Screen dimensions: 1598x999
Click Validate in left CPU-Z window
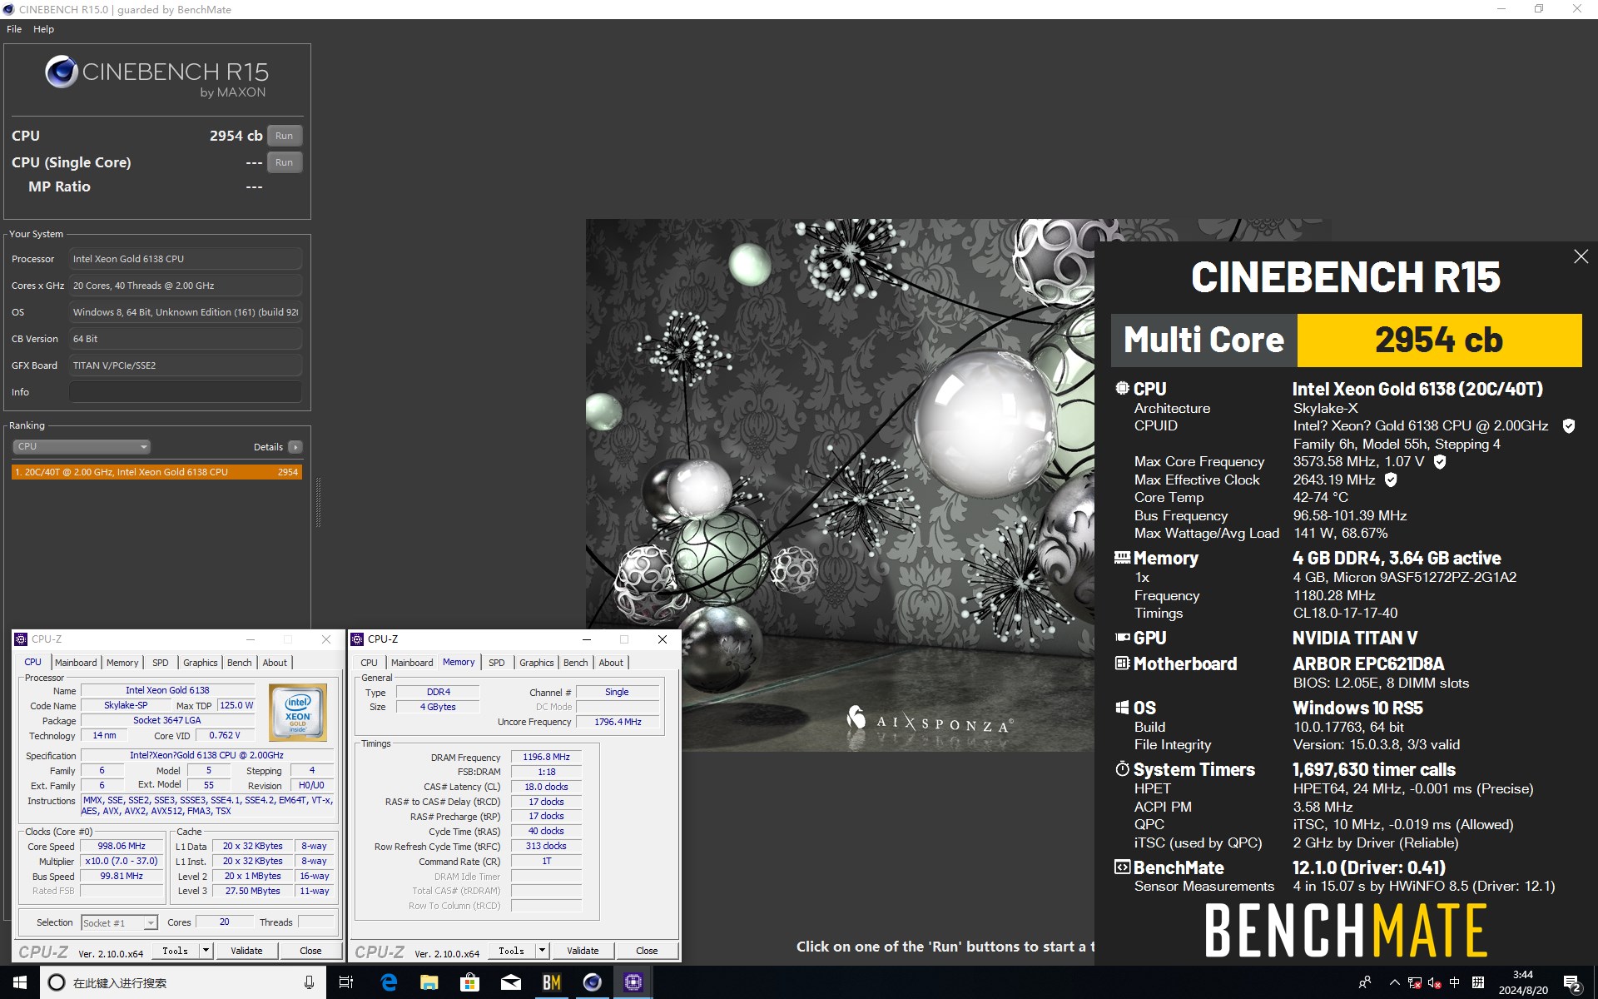246,951
